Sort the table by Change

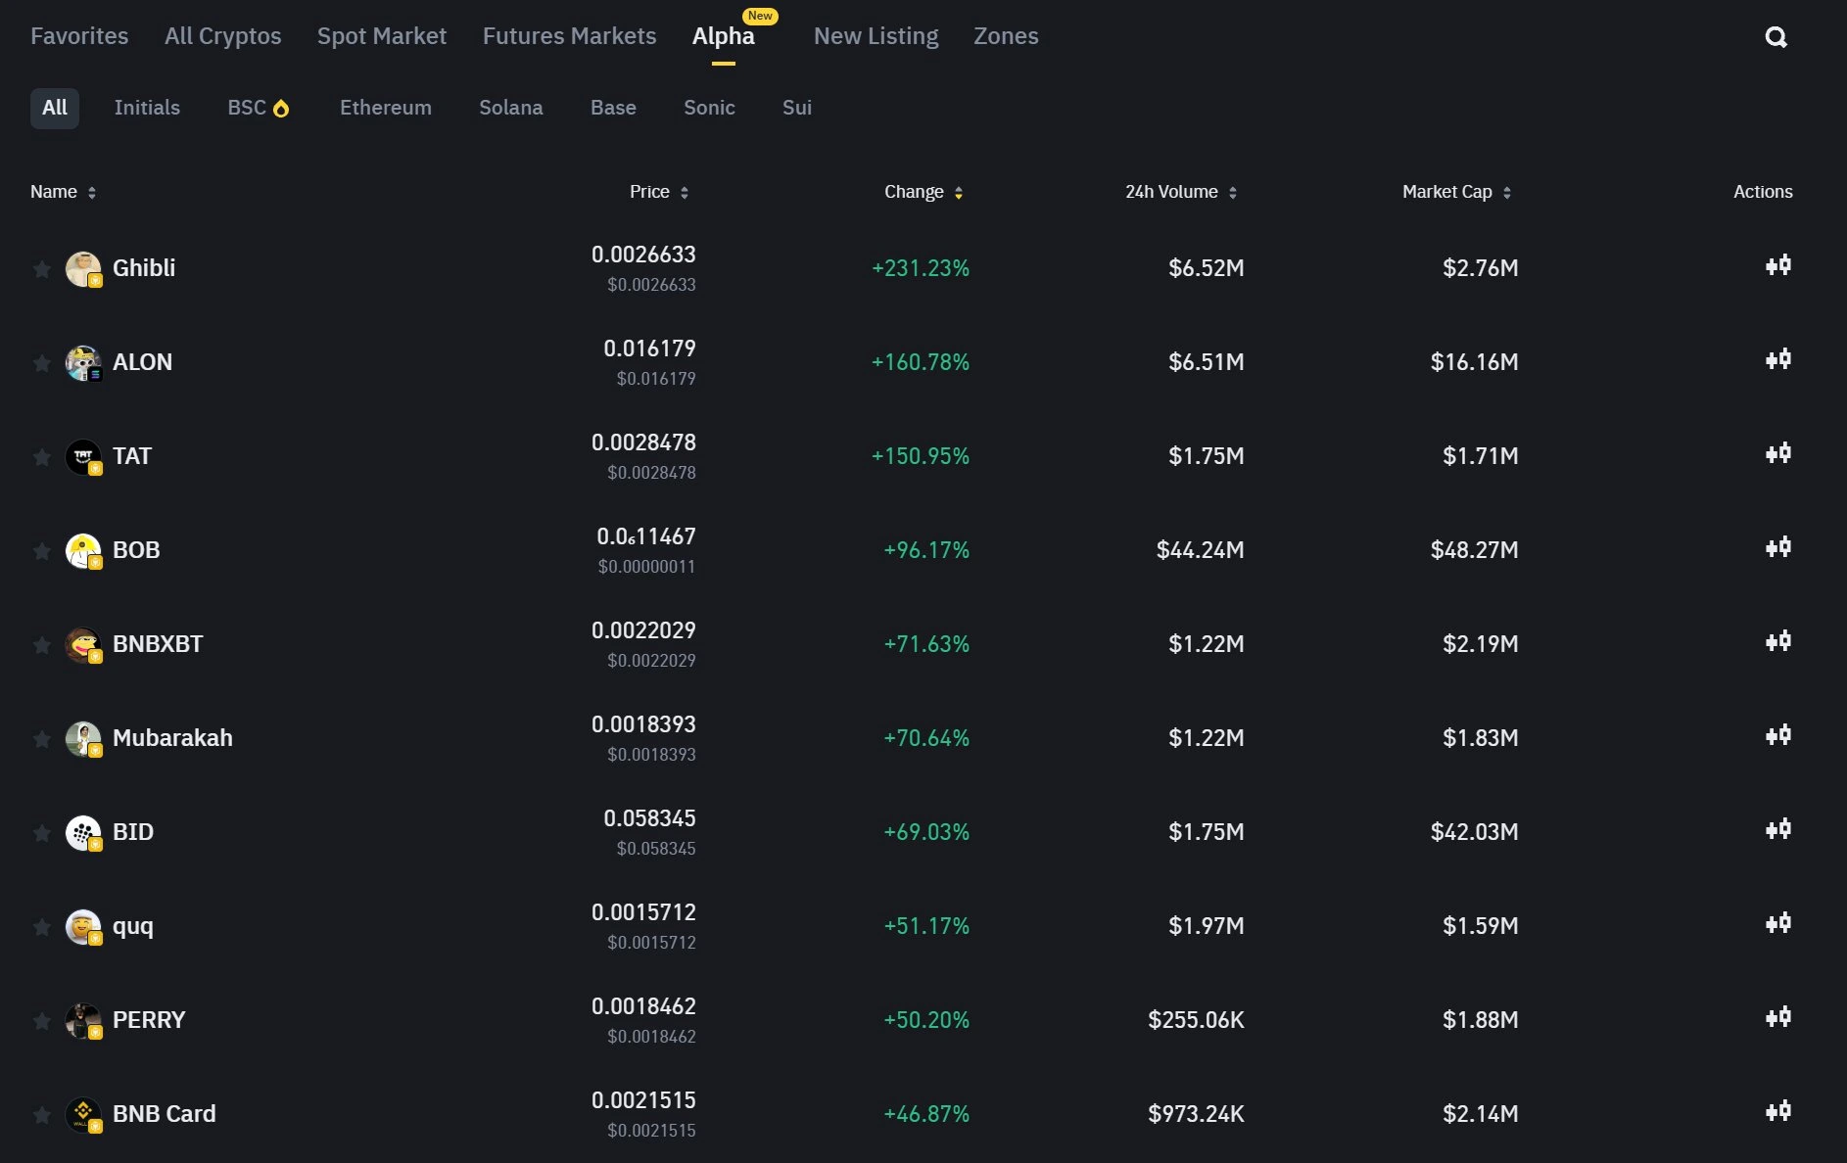(x=957, y=192)
